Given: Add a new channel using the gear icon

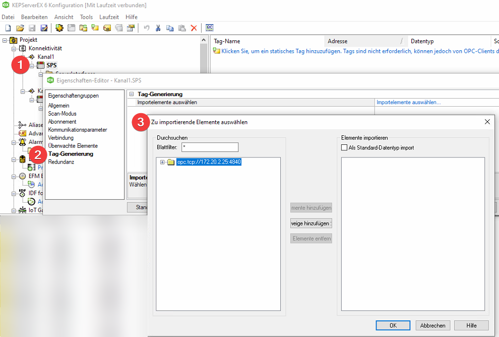Looking at the screenshot, I should [59, 28].
